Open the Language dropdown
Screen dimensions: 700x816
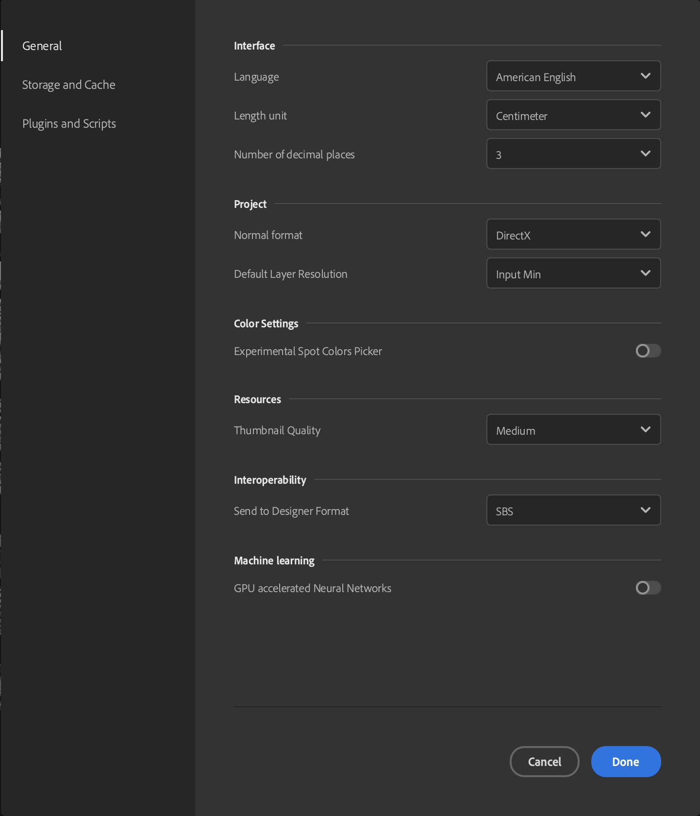pos(573,76)
